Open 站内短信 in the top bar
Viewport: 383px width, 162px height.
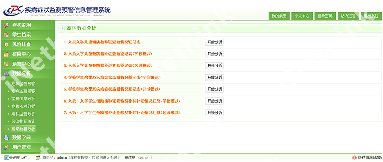coord(348,16)
